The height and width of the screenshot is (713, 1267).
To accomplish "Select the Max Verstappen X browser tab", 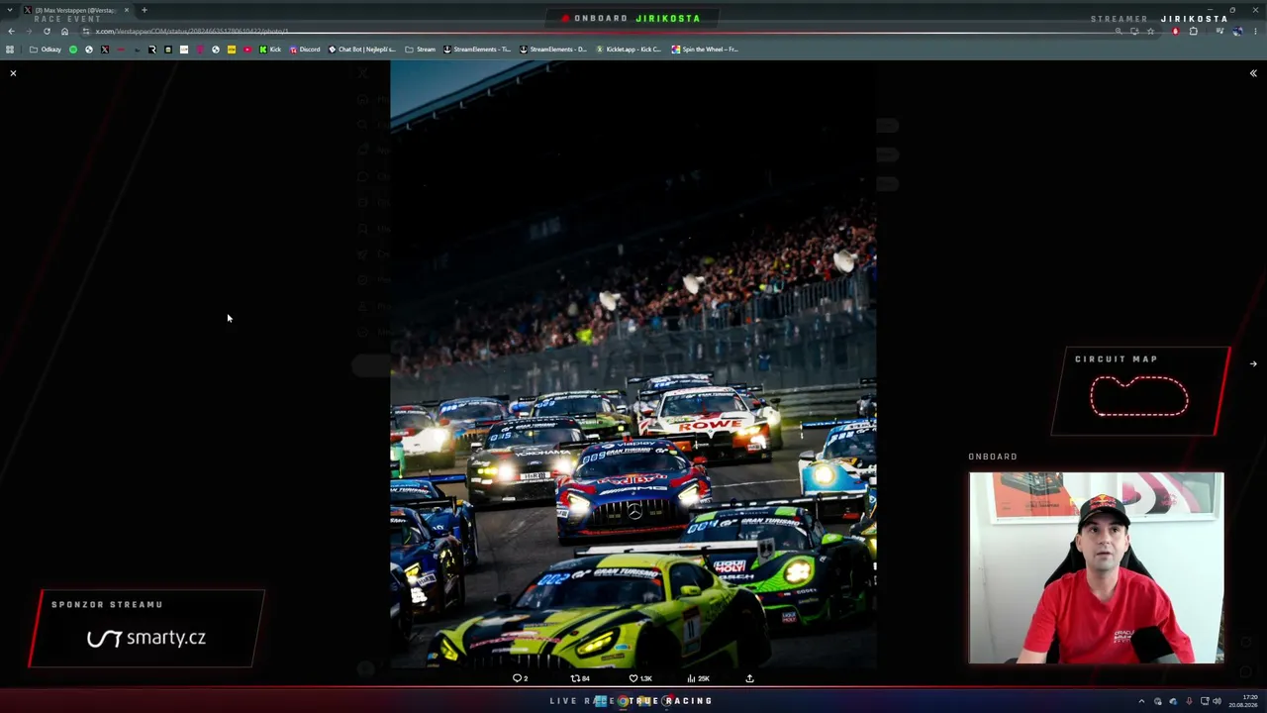I will [75, 10].
